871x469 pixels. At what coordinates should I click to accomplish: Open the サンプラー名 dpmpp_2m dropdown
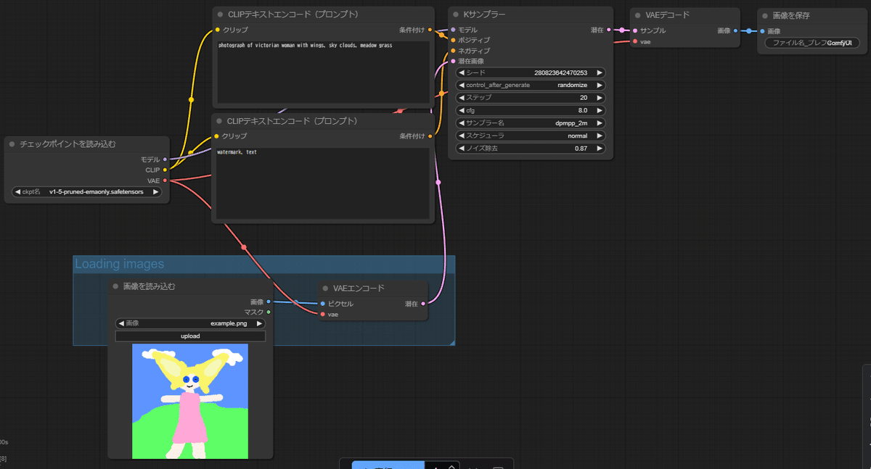[x=530, y=123]
